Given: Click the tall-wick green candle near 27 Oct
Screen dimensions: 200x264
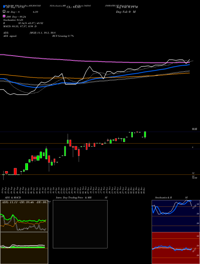Looking at the screenshot, I should 68,141.
